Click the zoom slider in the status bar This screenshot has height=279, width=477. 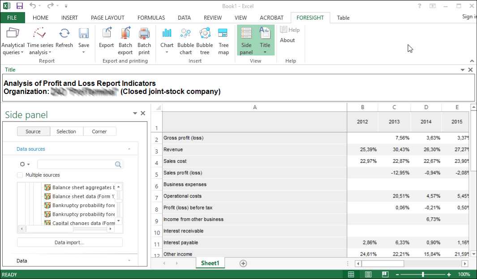pyautogui.click(x=423, y=275)
